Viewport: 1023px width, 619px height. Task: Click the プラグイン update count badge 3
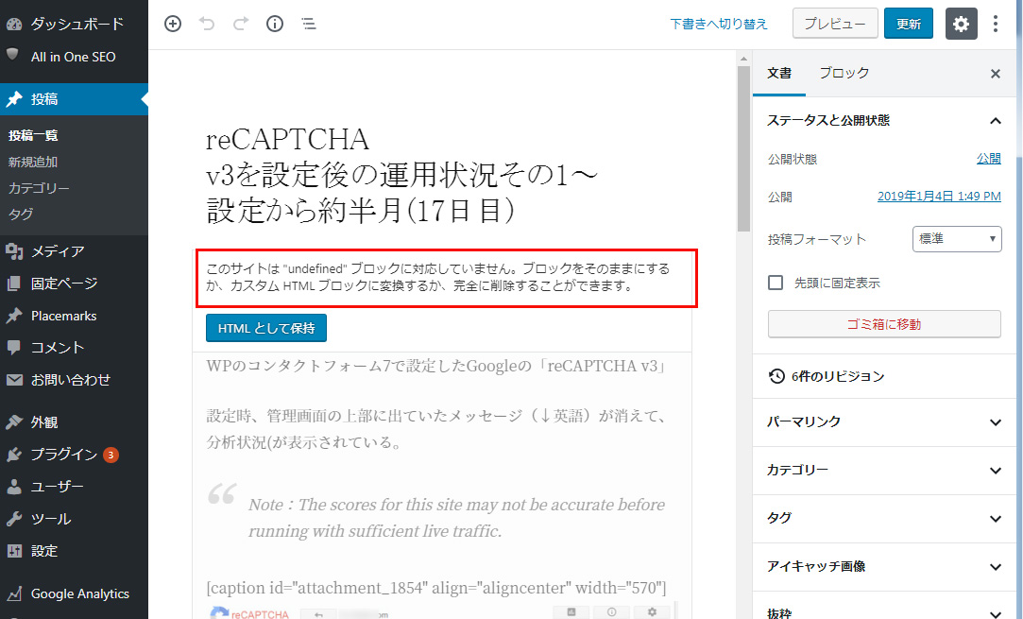pyautogui.click(x=111, y=456)
